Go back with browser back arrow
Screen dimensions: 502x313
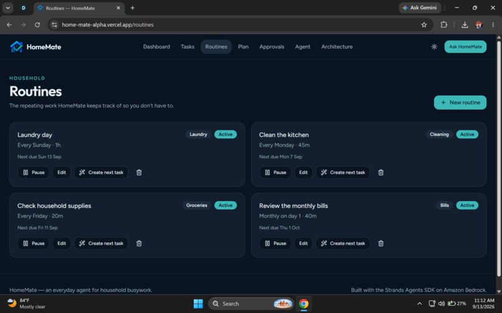[9, 25]
